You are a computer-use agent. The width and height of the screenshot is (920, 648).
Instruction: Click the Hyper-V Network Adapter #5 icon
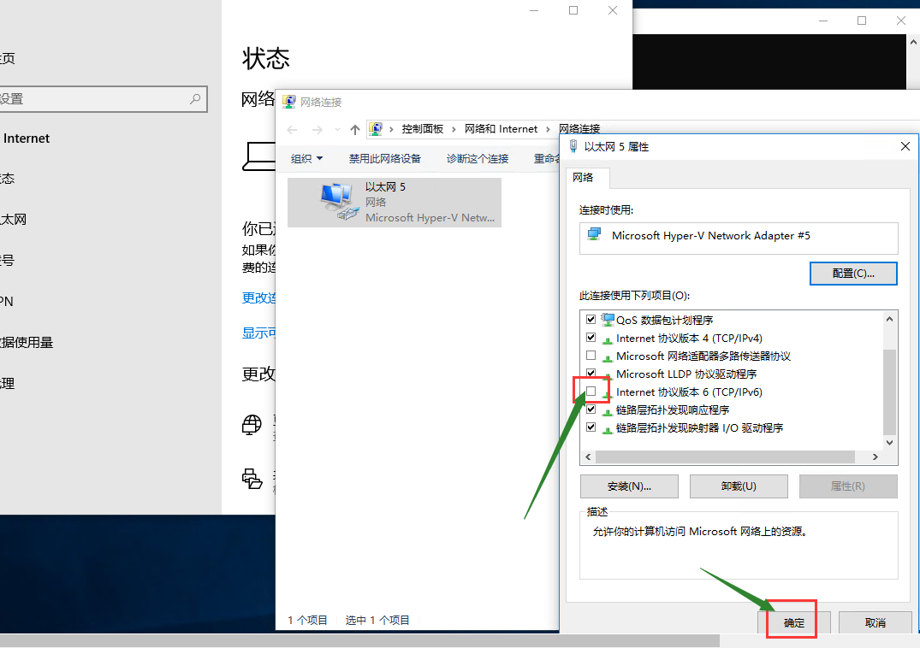[x=595, y=235]
